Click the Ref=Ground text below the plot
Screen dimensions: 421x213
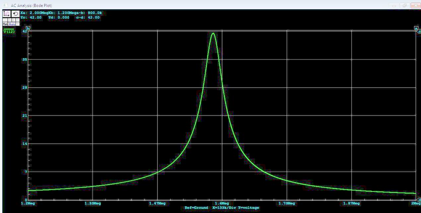196,208
